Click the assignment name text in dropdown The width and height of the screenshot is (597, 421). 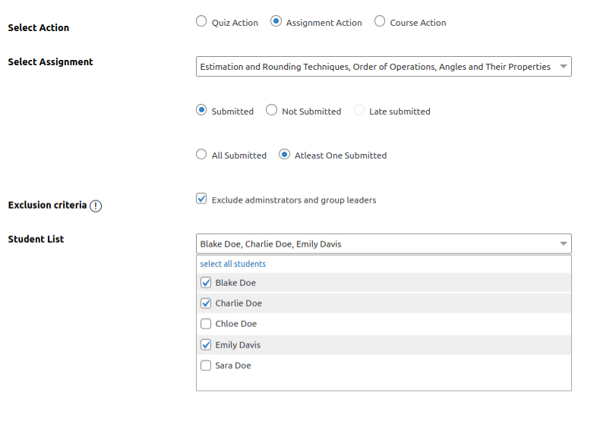tap(374, 67)
